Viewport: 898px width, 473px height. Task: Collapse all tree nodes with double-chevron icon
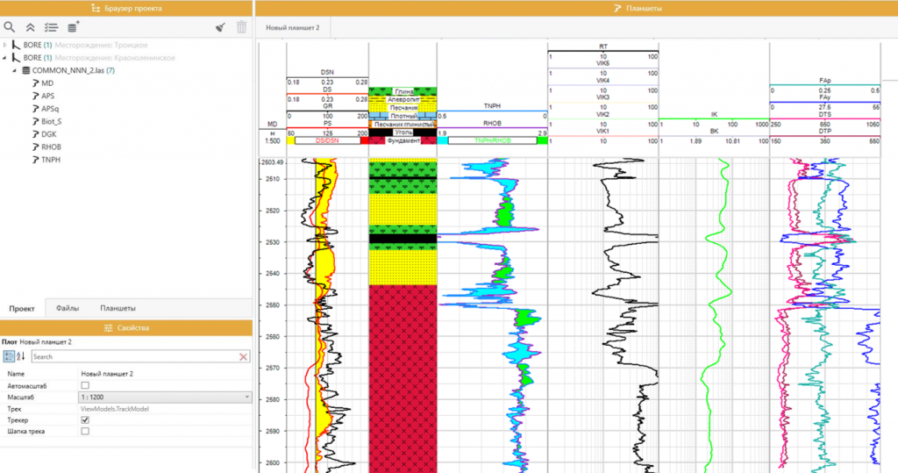click(x=31, y=27)
